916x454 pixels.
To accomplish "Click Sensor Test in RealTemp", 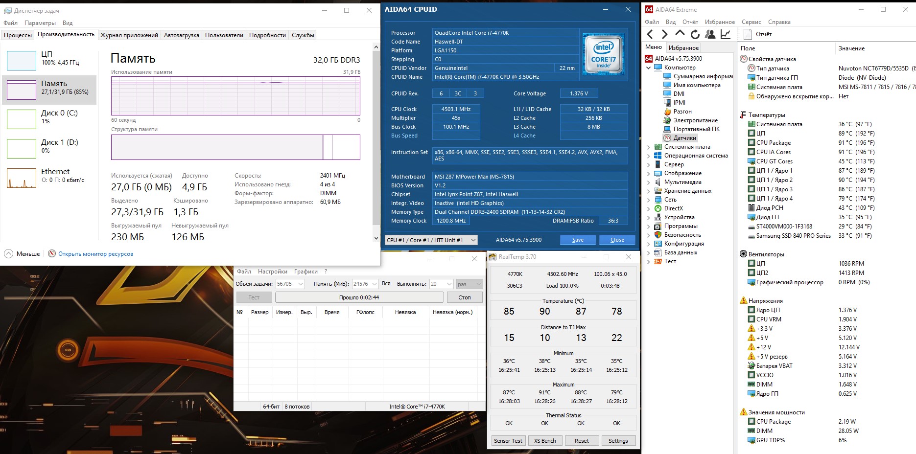I will [x=508, y=441].
